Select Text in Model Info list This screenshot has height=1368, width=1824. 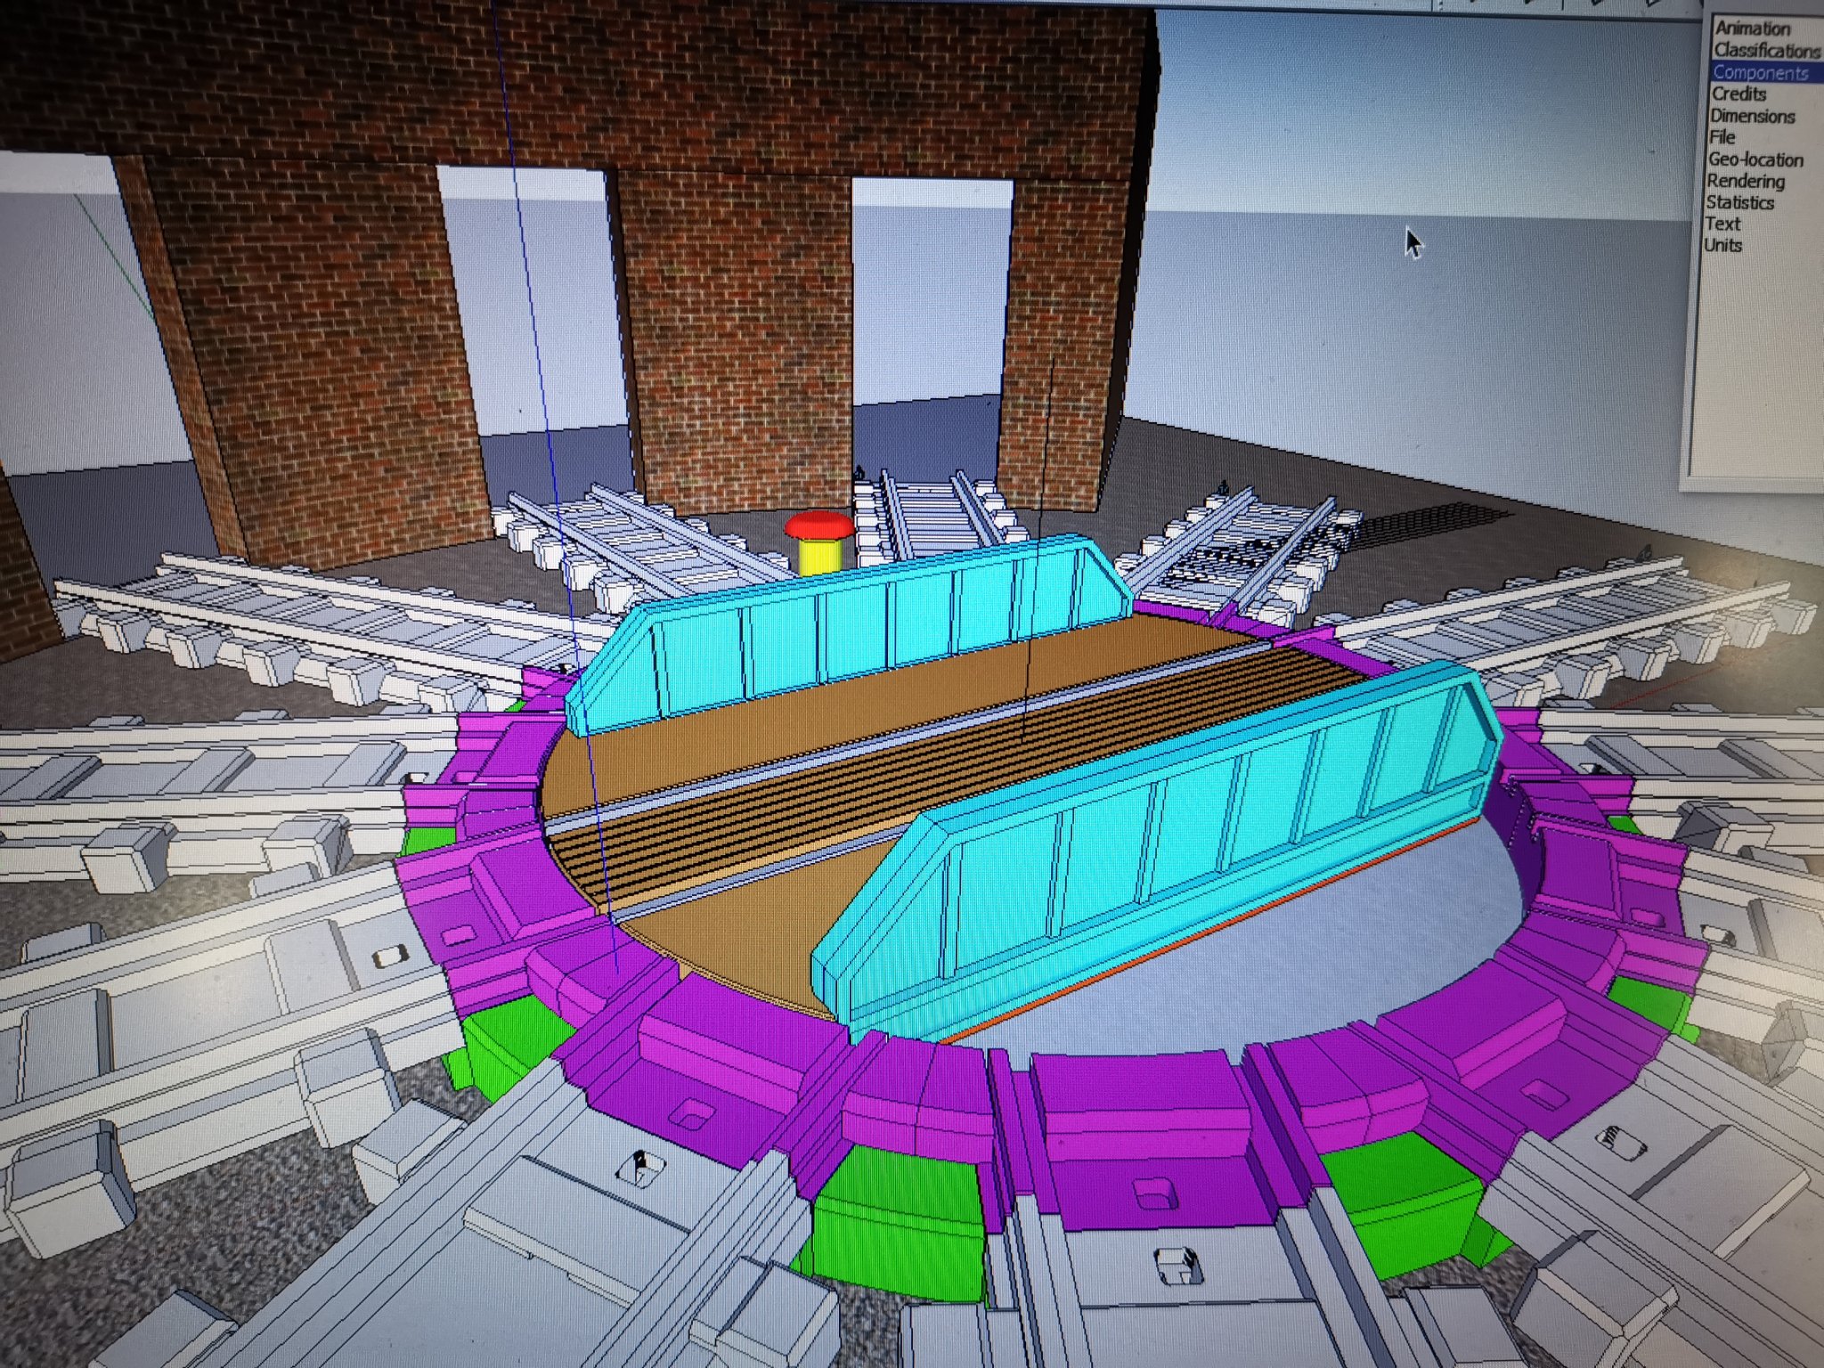[x=1722, y=224]
